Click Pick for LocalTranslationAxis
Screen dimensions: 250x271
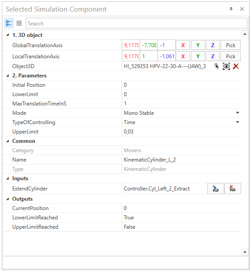click(x=230, y=57)
